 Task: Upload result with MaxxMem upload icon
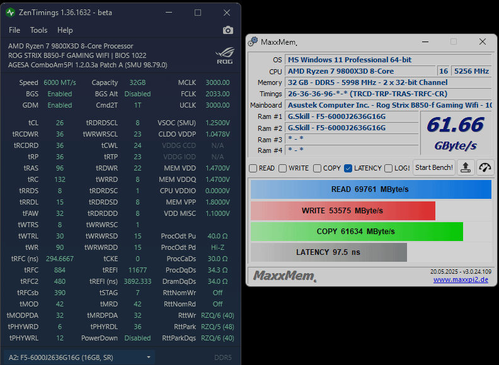466,167
